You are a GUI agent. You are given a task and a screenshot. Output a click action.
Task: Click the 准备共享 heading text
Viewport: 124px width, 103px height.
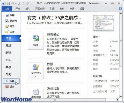coord(53,89)
